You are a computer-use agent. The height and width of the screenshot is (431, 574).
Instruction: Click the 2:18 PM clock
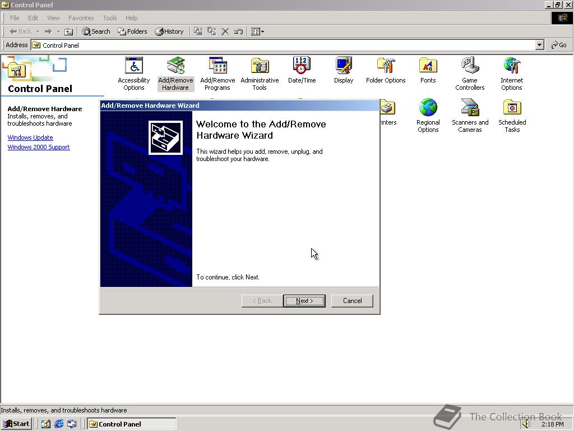pyautogui.click(x=552, y=424)
